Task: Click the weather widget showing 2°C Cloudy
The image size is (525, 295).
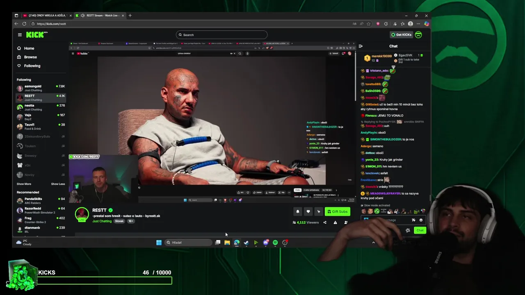Action: pyautogui.click(x=24, y=243)
